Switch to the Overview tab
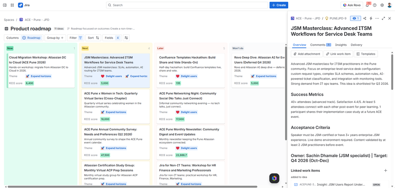The image size is (395, 188). pos(299,45)
